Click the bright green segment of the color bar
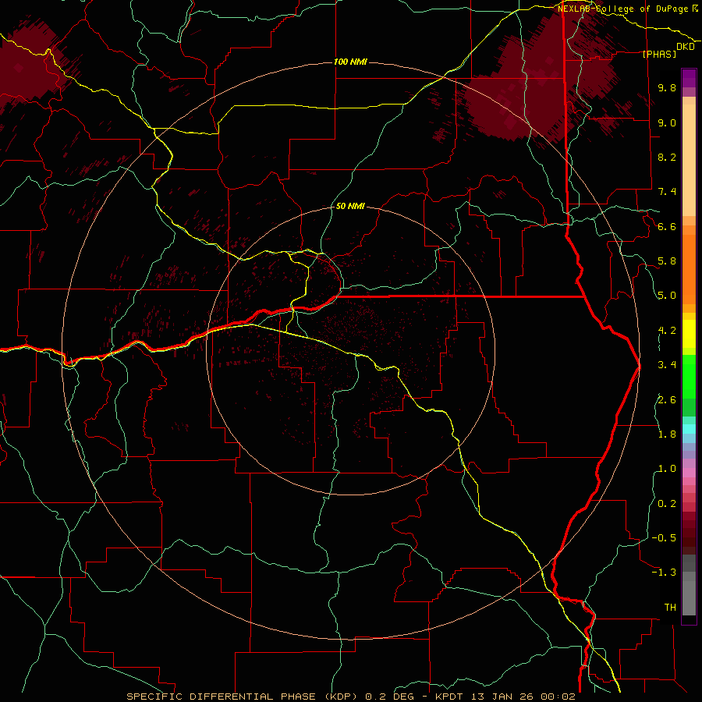This screenshot has width=702, height=702. point(689,376)
